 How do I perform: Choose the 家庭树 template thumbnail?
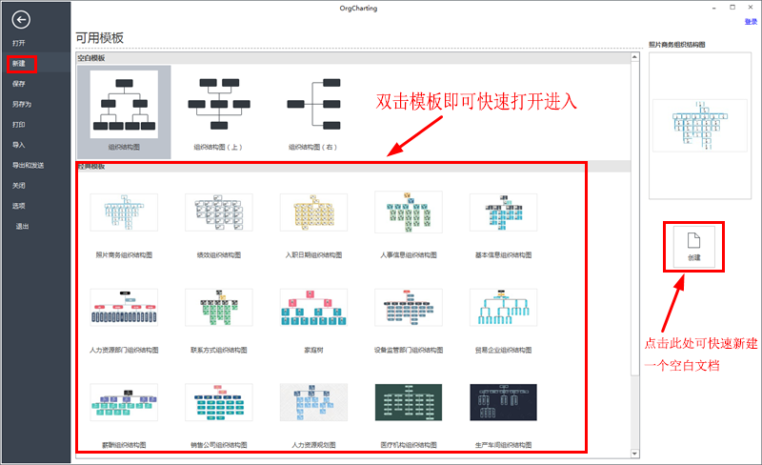[x=313, y=309]
